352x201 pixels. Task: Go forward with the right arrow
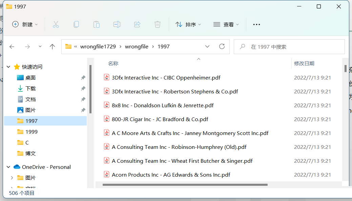pos(27,47)
